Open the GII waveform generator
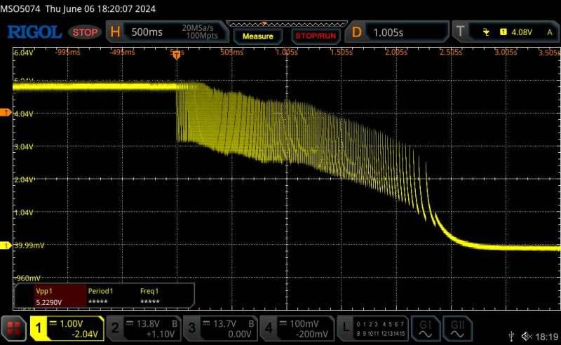The height and width of the screenshot is (345, 561). point(457,327)
